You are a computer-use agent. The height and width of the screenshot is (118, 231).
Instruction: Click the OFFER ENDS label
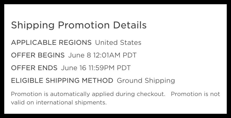point(34,68)
